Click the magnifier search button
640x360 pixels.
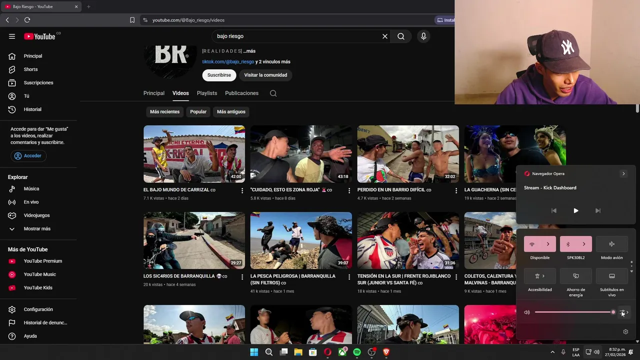click(401, 36)
